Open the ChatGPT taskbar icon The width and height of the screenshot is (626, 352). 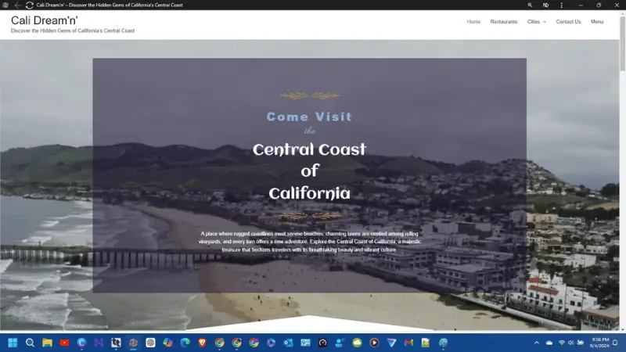pos(150,343)
